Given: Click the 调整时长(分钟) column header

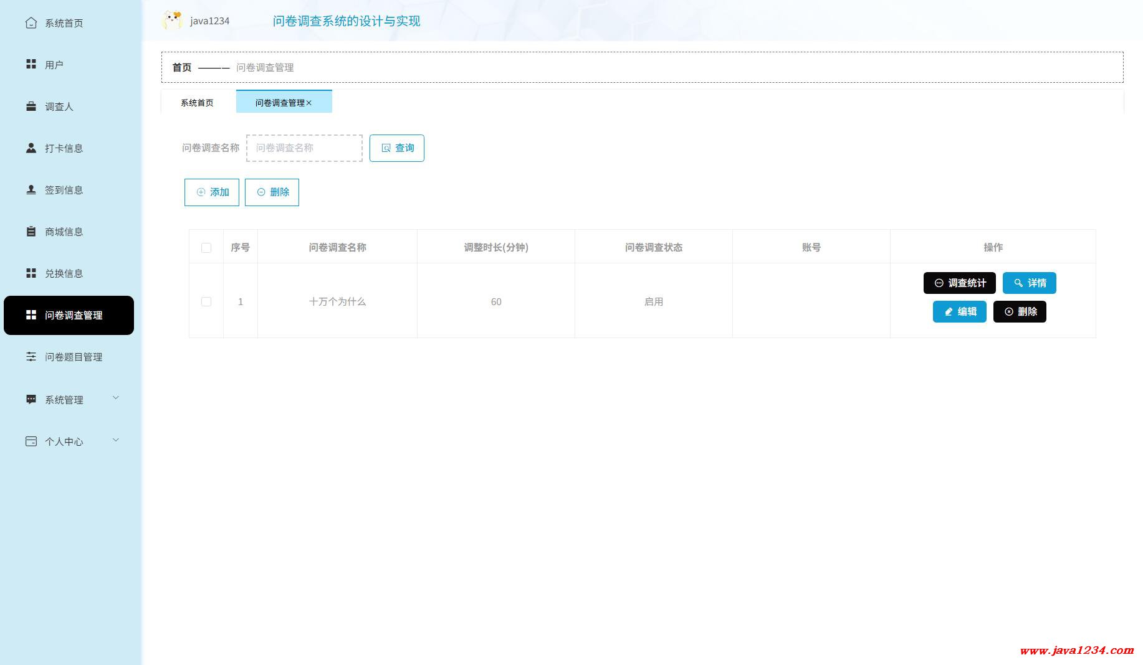Looking at the screenshot, I should [x=496, y=247].
